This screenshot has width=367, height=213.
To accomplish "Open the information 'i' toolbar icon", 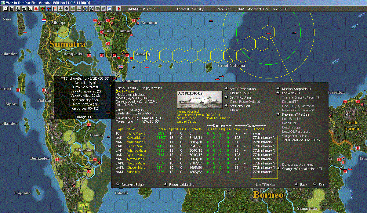I will click(x=30, y=9).
